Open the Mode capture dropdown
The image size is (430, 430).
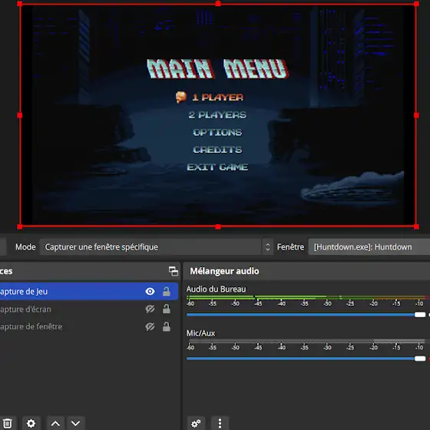(157, 246)
